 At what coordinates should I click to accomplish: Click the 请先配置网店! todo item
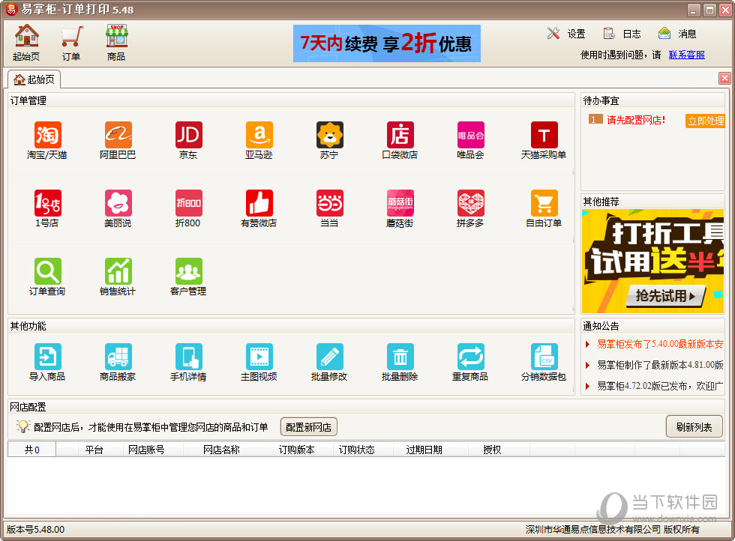[x=636, y=121]
